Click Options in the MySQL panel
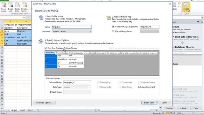 [169, 108]
